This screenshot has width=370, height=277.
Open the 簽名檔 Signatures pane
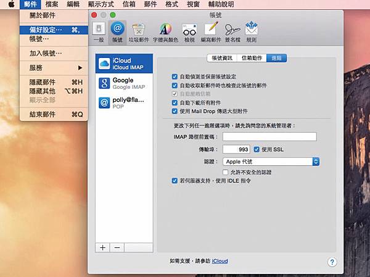(232, 33)
